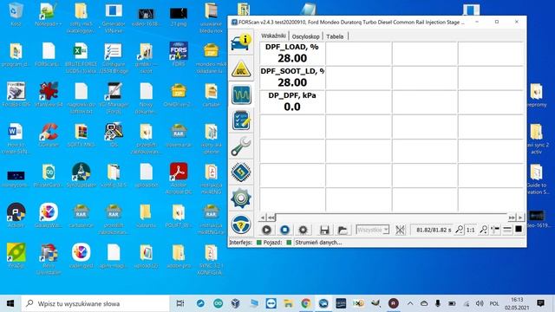Open the FORScan vehicle information section

(x=241, y=42)
